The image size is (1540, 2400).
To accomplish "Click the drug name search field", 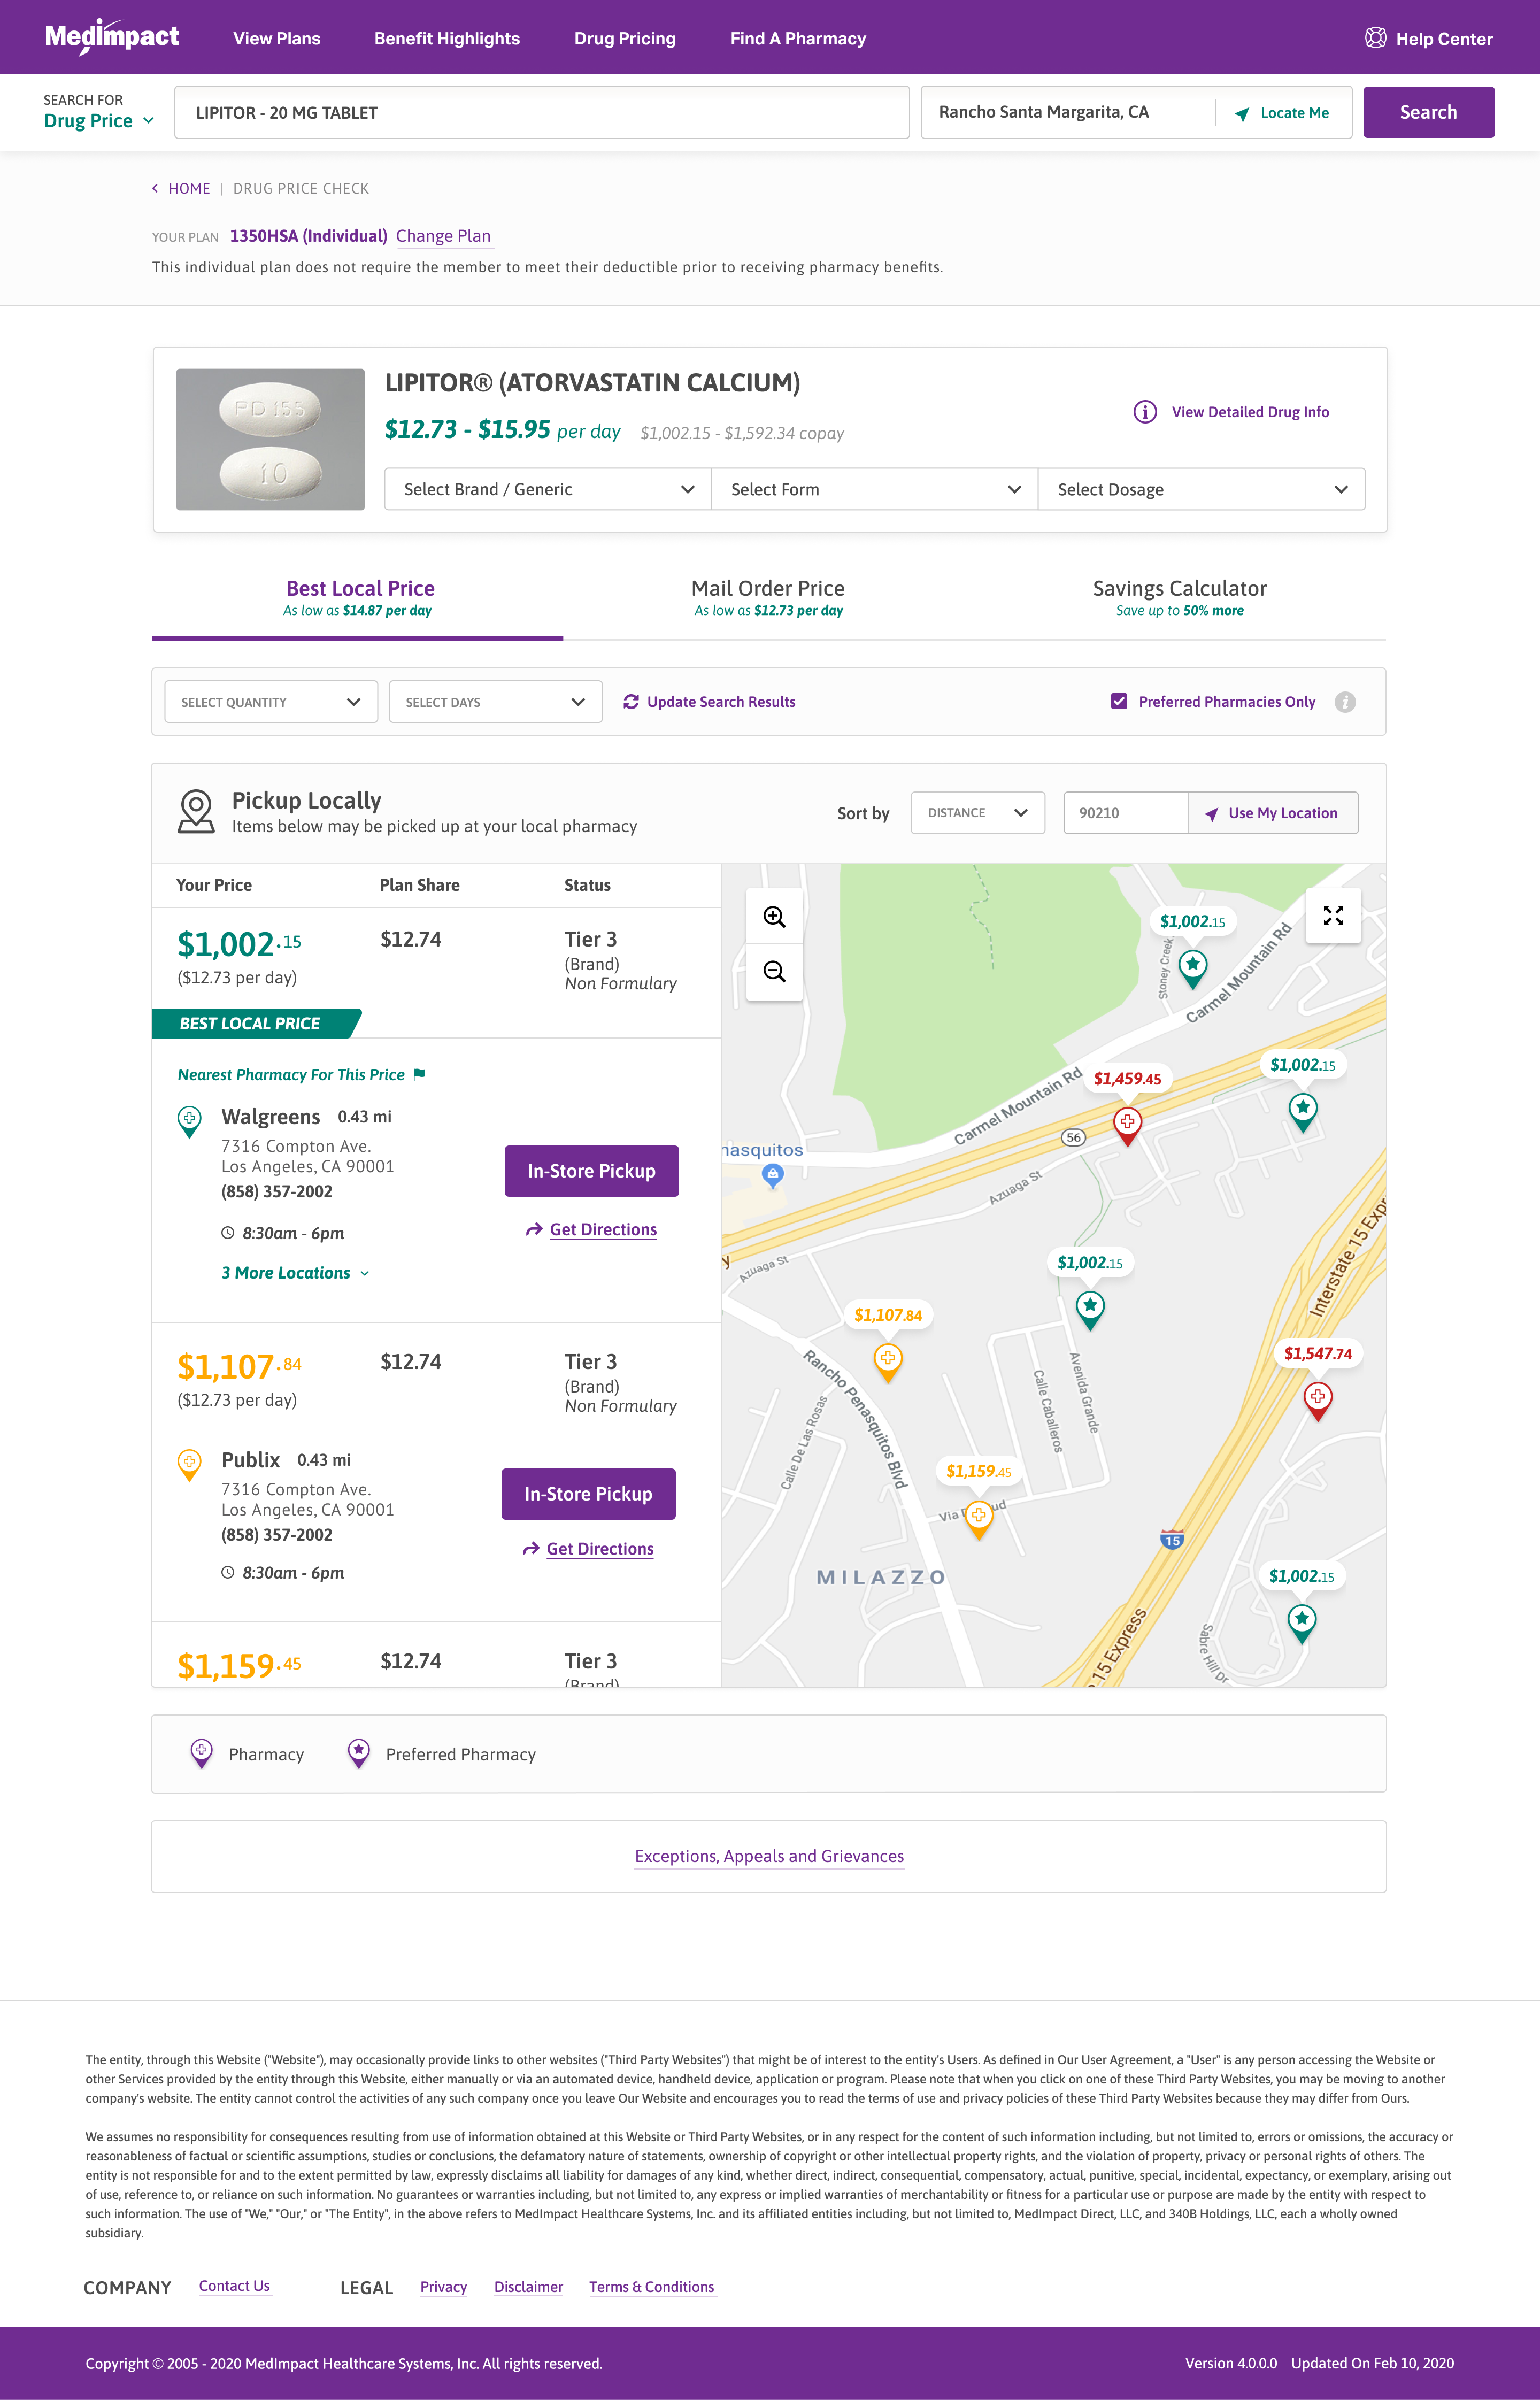I will 542,112.
